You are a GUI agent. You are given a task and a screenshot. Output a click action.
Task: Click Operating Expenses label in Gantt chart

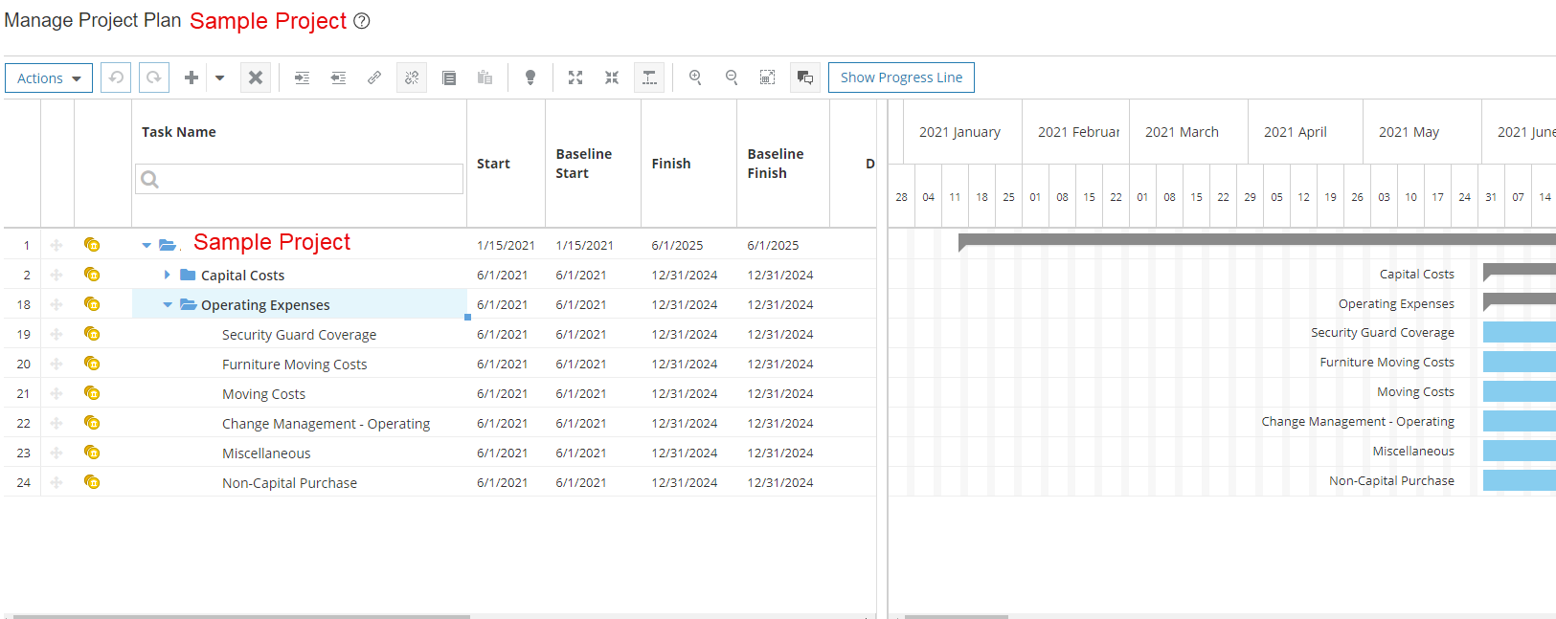[1396, 304]
